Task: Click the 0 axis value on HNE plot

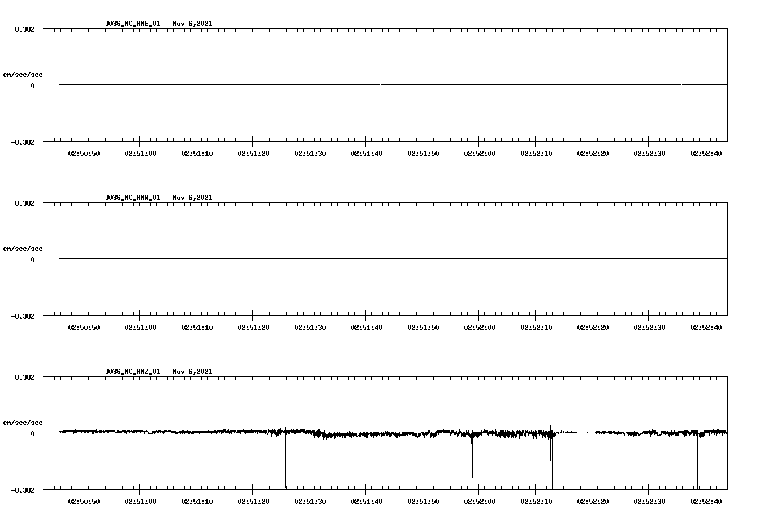Action: [x=33, y=85]
